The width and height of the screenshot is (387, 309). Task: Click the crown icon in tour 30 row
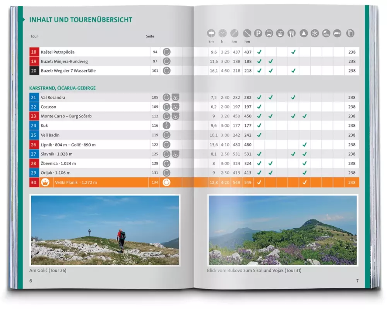pyautogui.click(x=45, y=182)
